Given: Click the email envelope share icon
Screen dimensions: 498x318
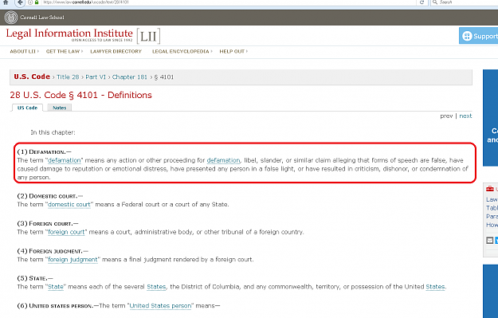Looking at the screenshot, I should (x=490, y=240).
